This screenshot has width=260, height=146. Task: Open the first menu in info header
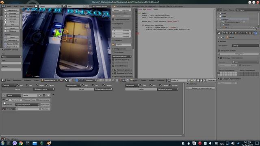pyautogui.click(x=9, y=6)
